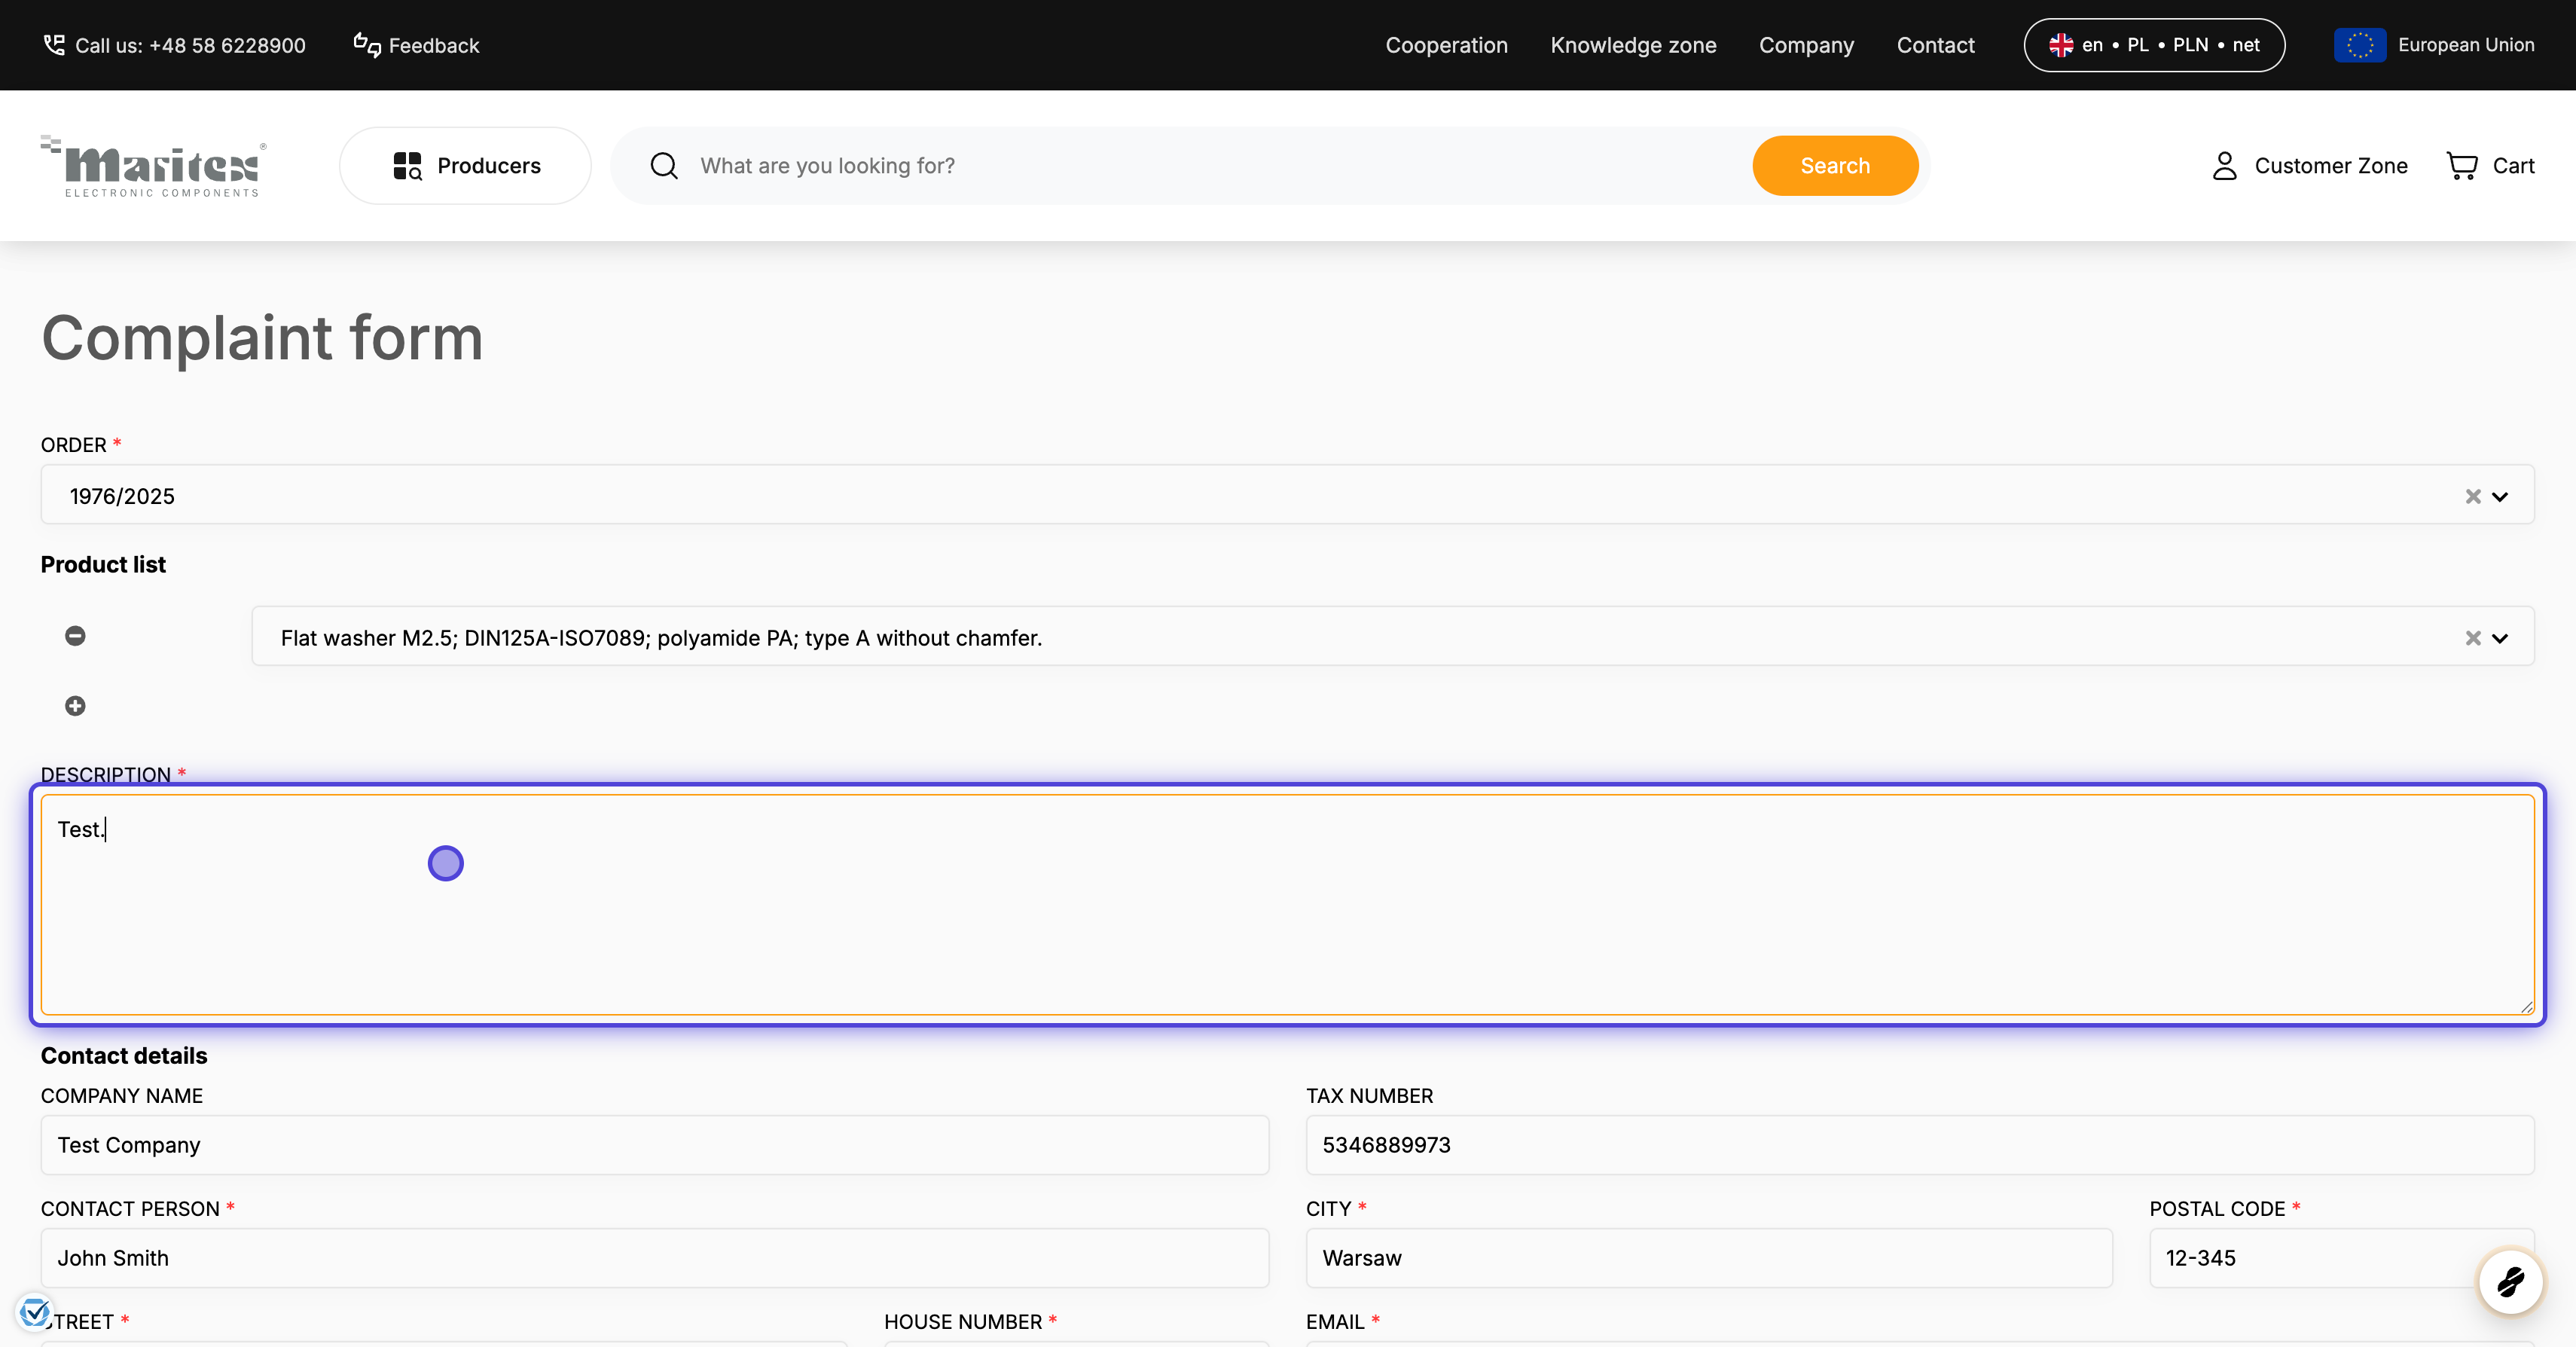Click the floating plug widget icon
This screenshot has width=2576, height=1347.
coord(2510,1281)
